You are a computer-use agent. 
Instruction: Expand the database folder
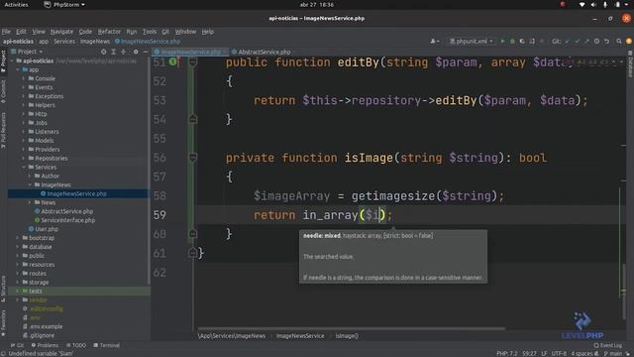pyautogui.click(x=18, y=247)
